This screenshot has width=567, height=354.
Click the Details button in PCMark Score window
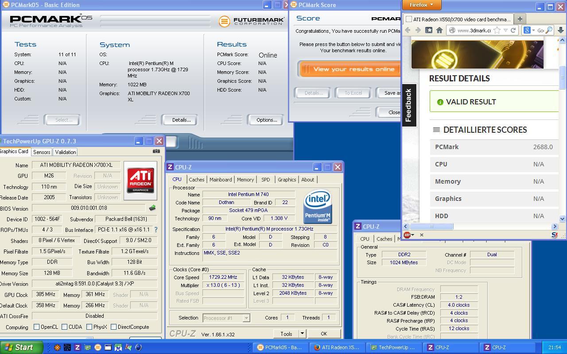coord(313,93)
